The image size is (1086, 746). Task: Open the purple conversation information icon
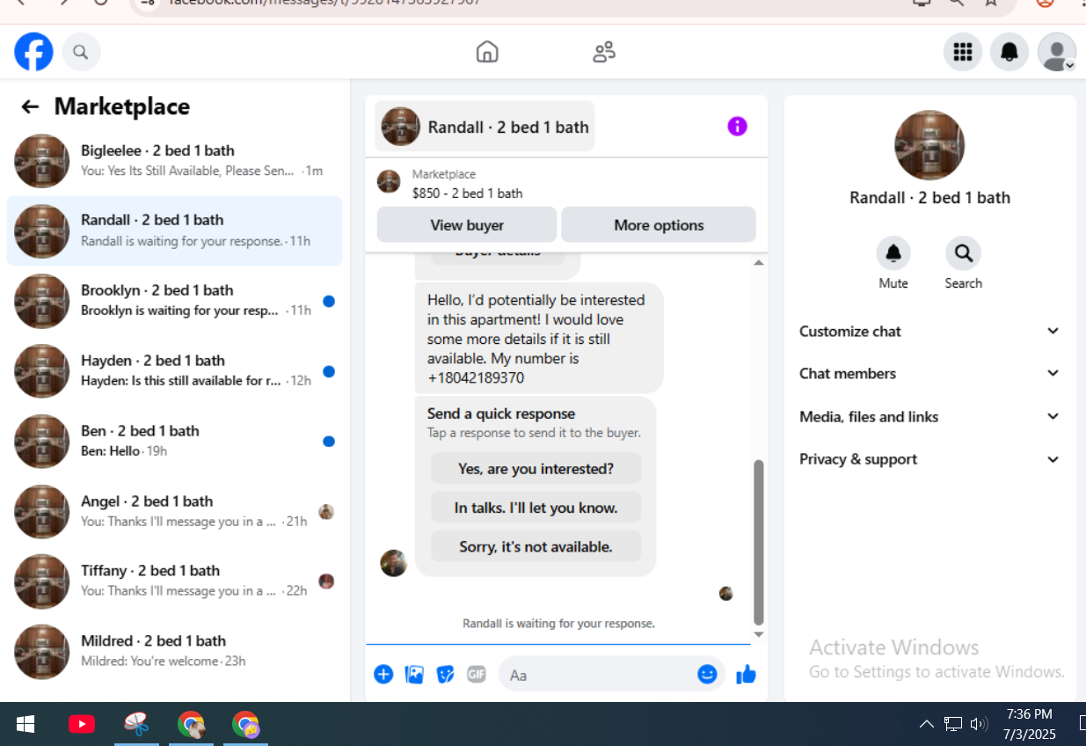(x=737, y=127)
